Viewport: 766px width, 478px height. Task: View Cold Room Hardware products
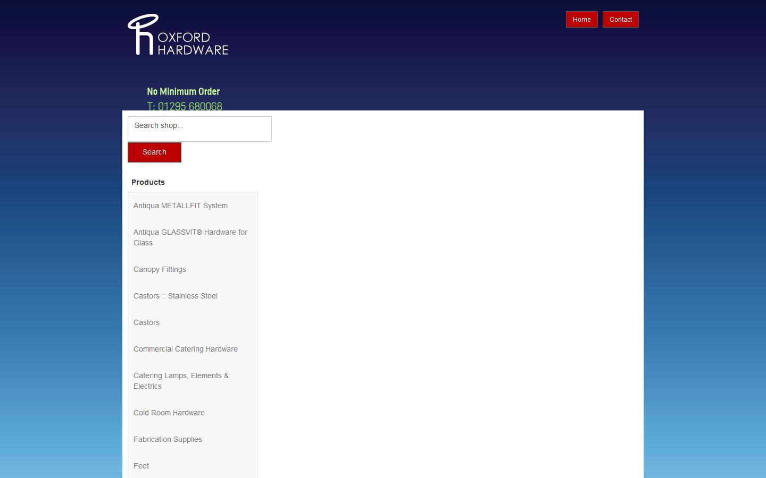pyautogui.click(x=169, y=413)
